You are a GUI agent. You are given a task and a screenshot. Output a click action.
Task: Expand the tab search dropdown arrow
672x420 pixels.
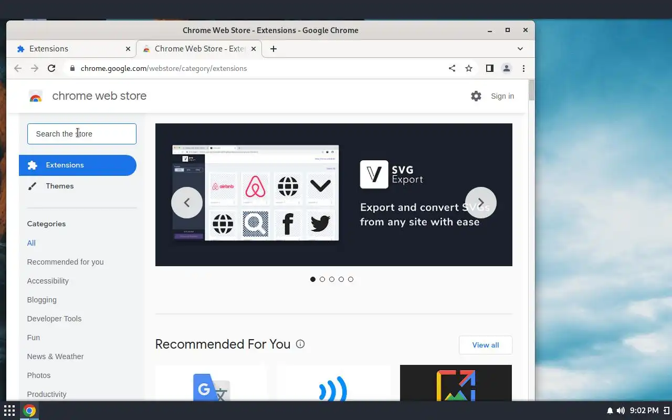520,49
